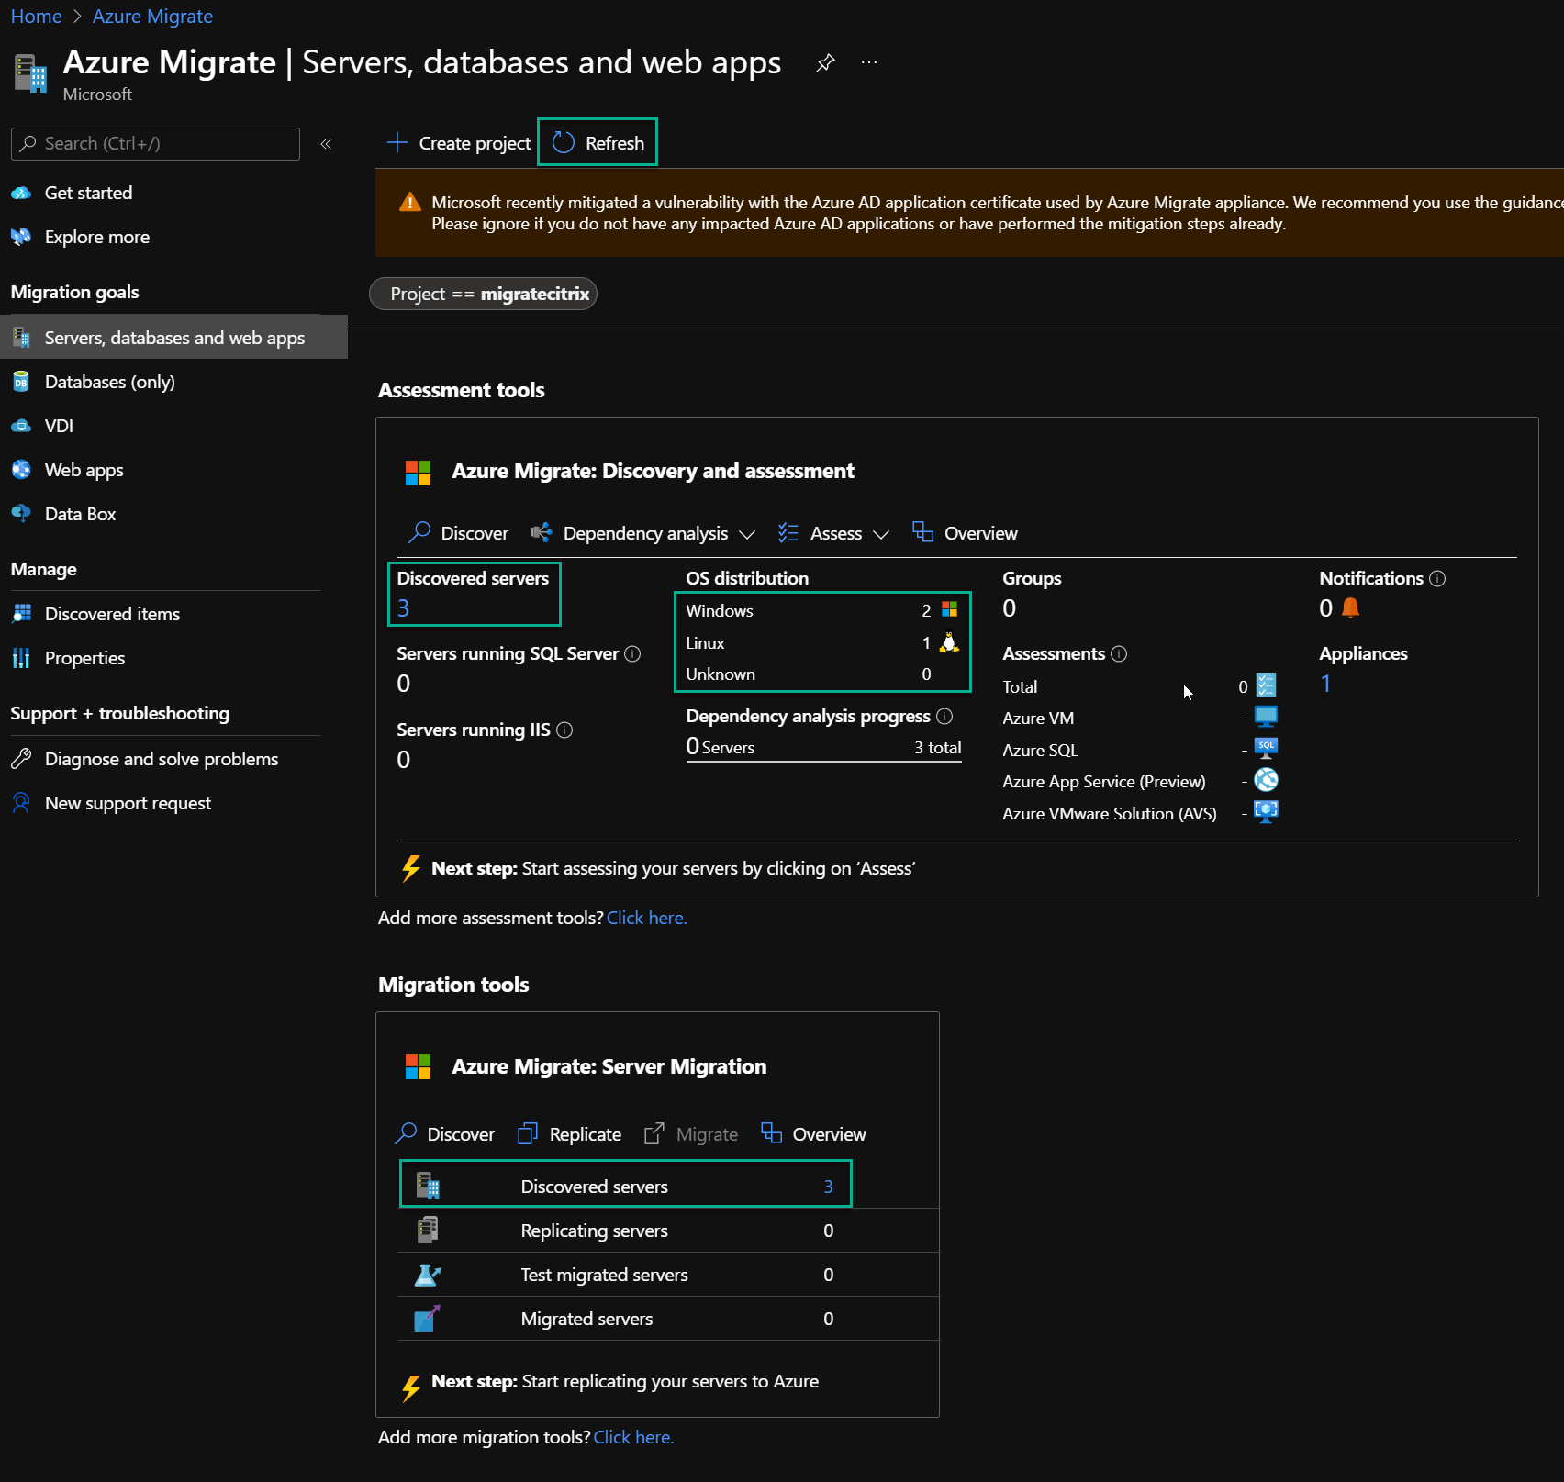This screenshot has width=1564, height=1482.
Task: Open Discovered items under Manage
Action: [112, 614]
